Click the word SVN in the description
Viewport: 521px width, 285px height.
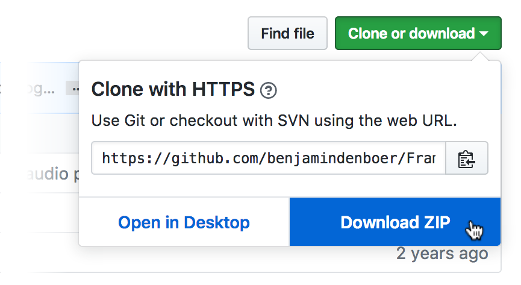pyautogui.click(x=293, y=121)
